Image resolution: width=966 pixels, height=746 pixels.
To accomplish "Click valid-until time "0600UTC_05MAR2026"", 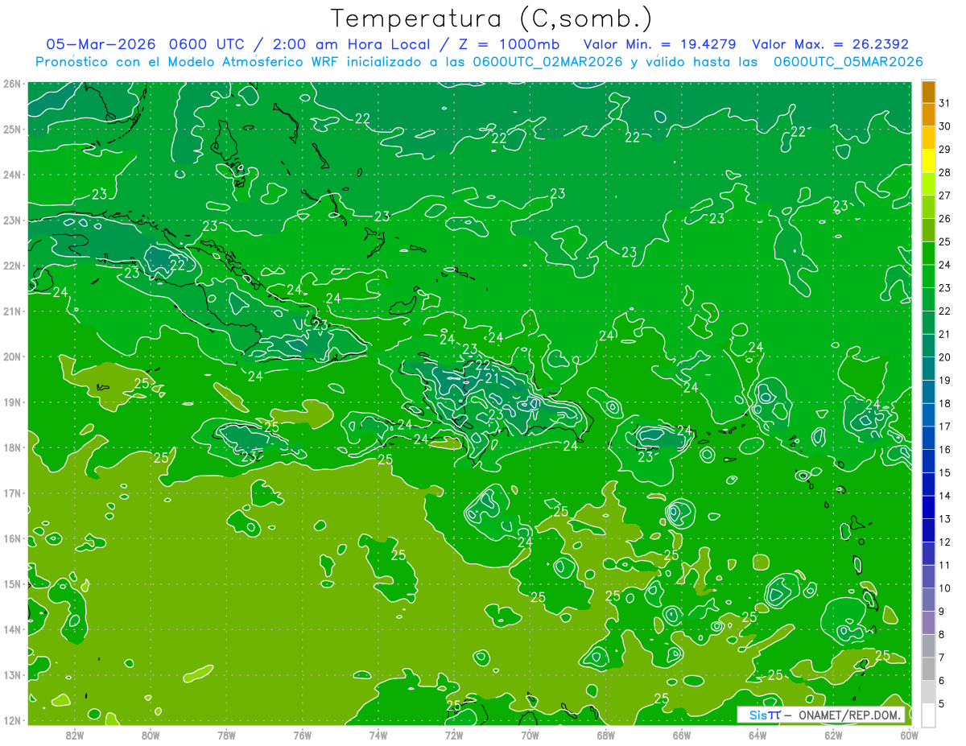I will [848, 62].
